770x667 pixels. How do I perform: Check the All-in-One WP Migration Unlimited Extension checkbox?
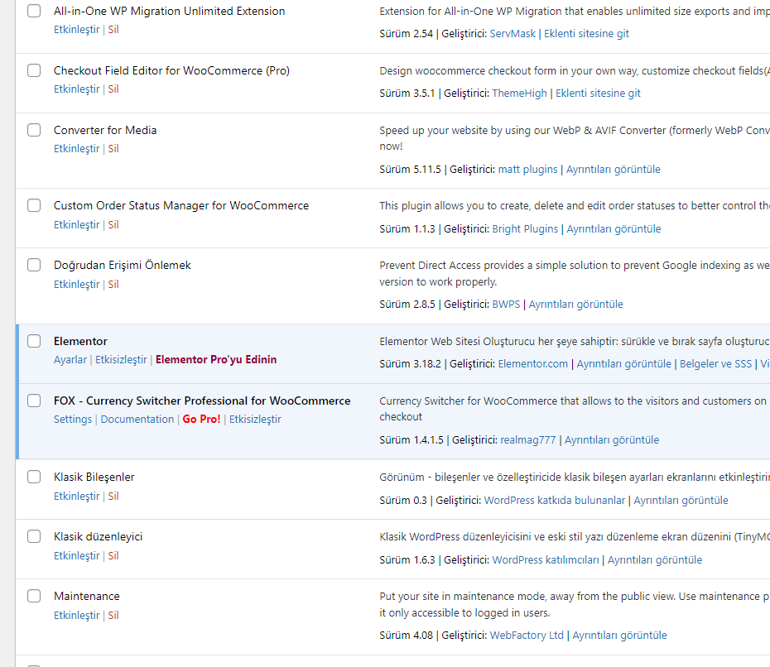pos(34,11)
